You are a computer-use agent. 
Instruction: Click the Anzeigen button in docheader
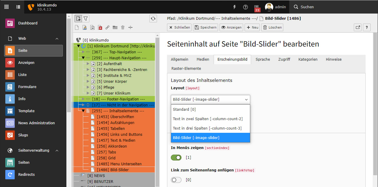click(231, 27)
